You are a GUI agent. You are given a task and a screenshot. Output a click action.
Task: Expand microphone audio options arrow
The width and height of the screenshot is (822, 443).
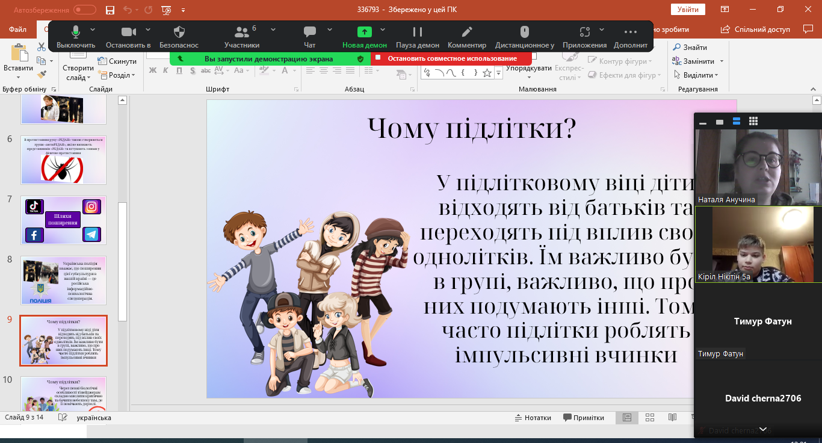93,29
